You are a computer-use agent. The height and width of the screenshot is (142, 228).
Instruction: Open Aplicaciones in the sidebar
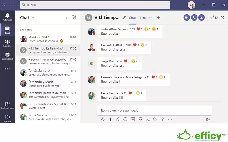[7, 106]
